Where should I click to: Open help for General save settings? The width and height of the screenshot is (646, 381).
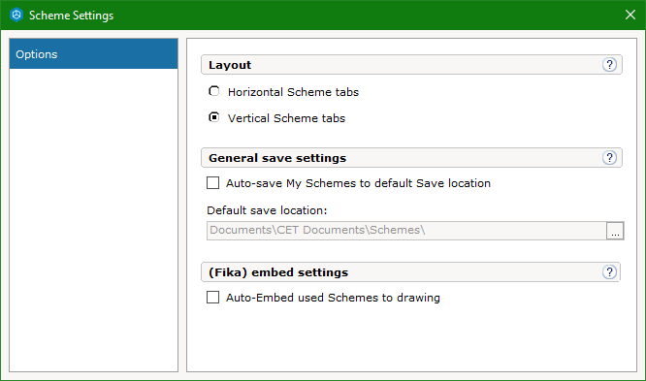(x=609, y=158)
